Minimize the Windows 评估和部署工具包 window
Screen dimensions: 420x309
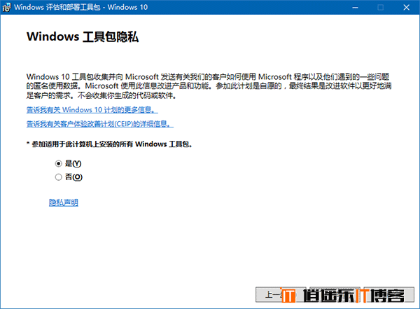pyautogui.click(x=355, y=8)
